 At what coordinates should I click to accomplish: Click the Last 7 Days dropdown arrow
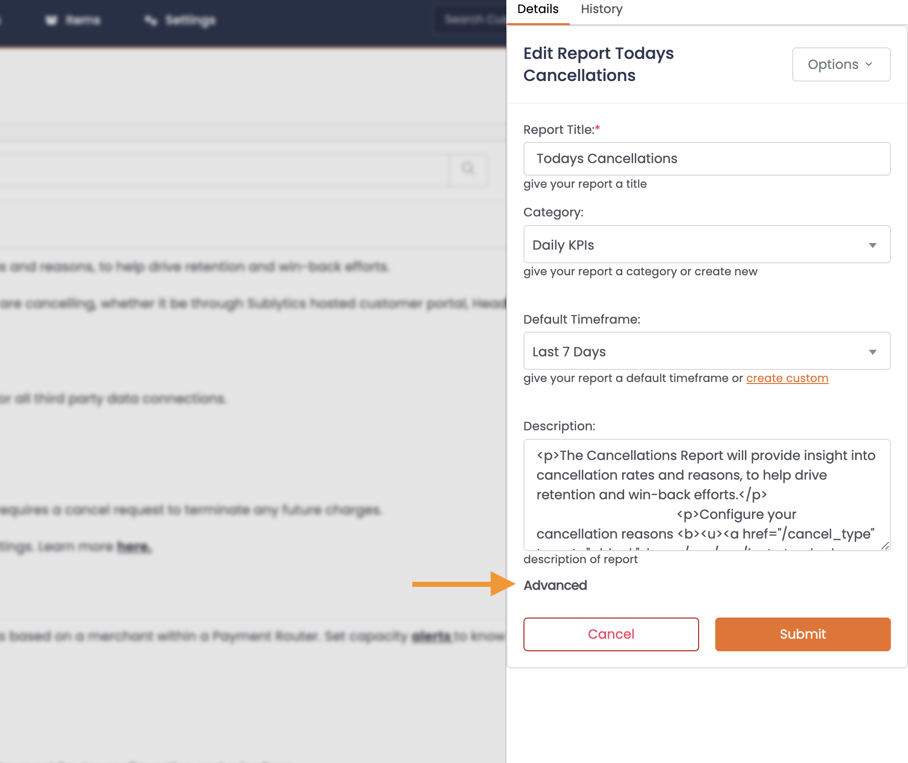click(x=873, y=352)
